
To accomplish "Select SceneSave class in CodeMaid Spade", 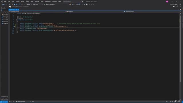I will 5,14.
